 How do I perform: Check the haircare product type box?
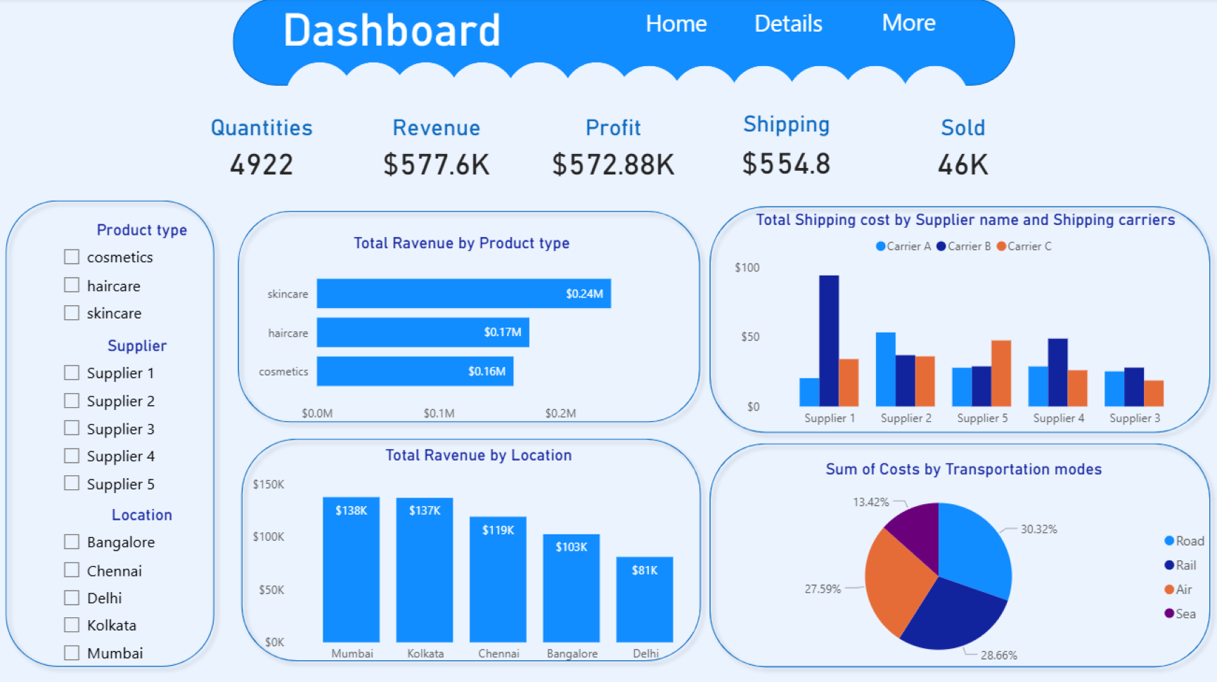[x=72, y=285]
